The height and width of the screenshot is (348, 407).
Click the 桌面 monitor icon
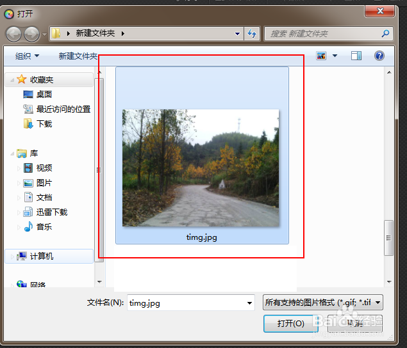28,94
